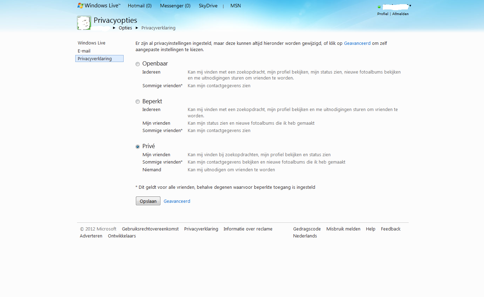Select Windows Live in the left sidebar
484x297 pixels.
[x=91, y=43]
